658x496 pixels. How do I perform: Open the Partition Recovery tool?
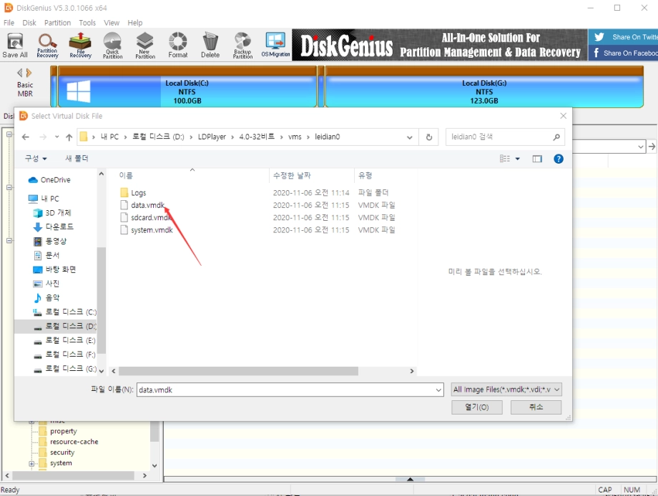[x=47, y=45]
